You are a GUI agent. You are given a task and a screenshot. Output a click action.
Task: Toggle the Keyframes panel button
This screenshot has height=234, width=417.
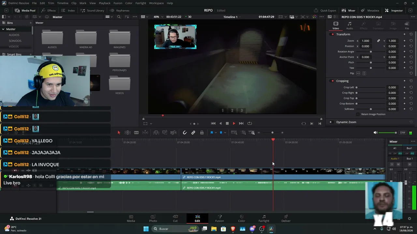click(120, 10)
